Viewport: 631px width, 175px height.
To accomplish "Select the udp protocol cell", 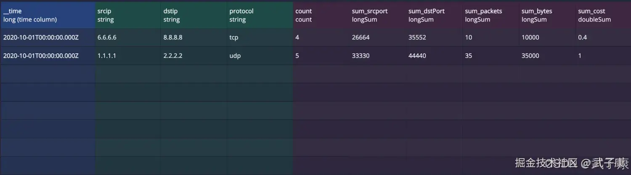I will (235, 55).
